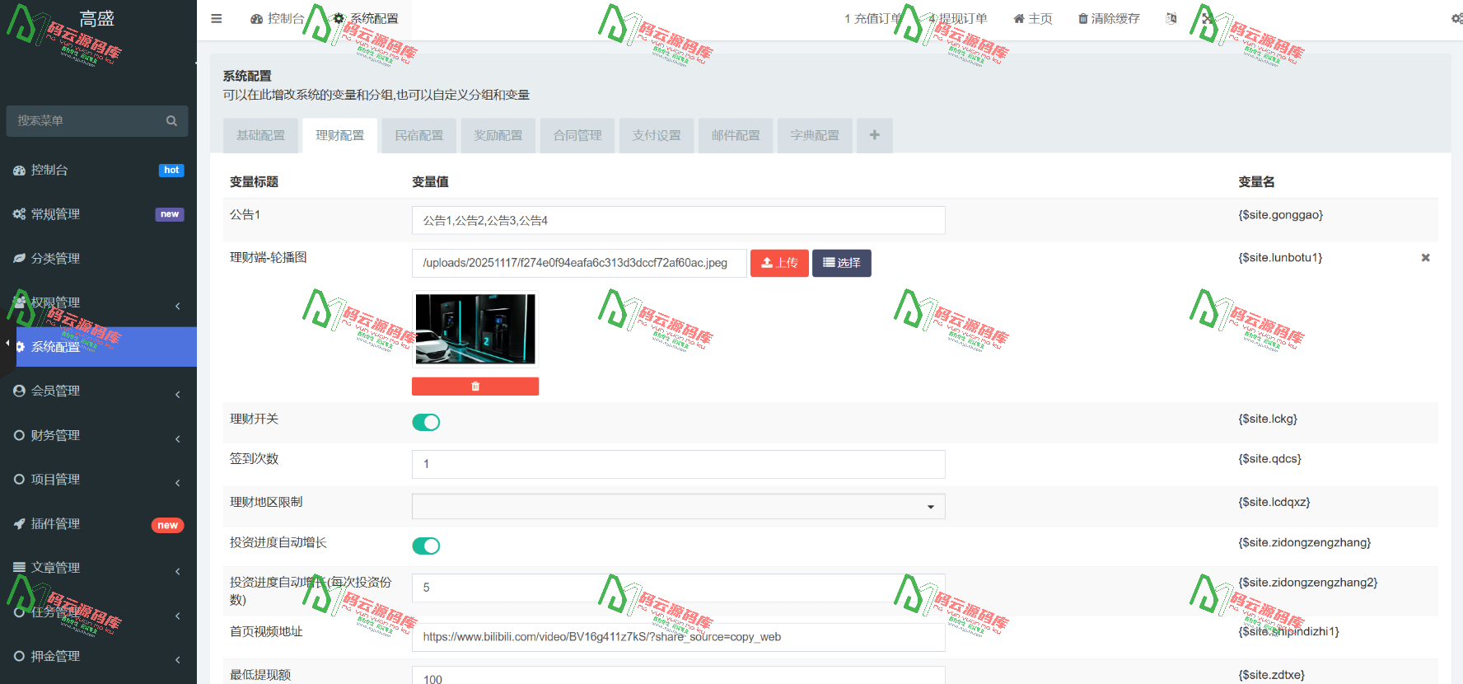Screen dimensions: 1463x684
Task: Edit the 首页视频地址 URL field
Action: [678, 637]
